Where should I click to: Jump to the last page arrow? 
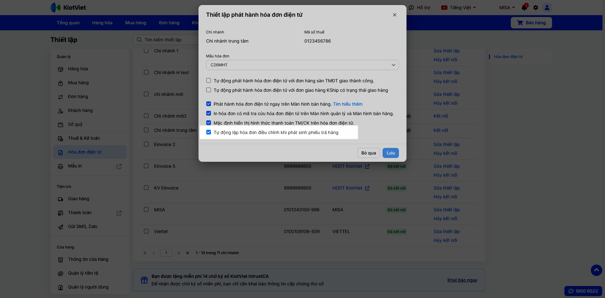[x=187, y=253]
